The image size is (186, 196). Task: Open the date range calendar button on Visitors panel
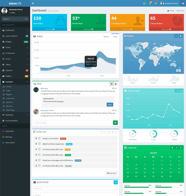point(180,36)
